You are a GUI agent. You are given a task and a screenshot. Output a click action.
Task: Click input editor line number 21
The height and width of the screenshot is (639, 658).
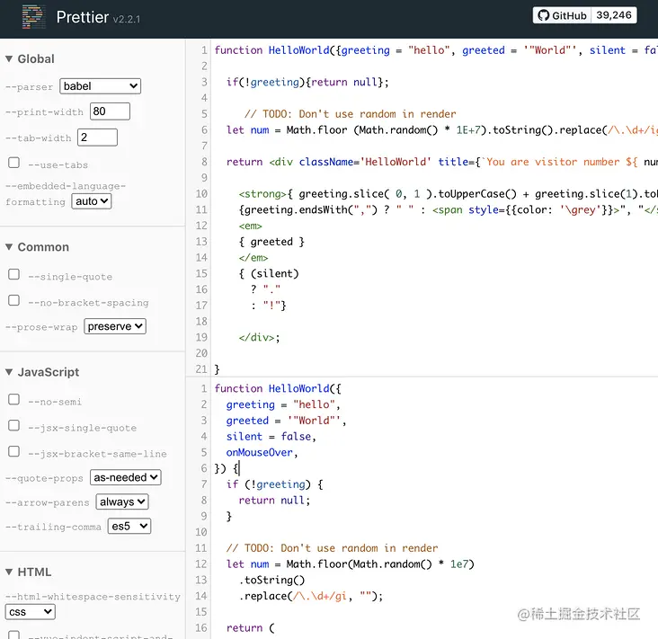201,369
